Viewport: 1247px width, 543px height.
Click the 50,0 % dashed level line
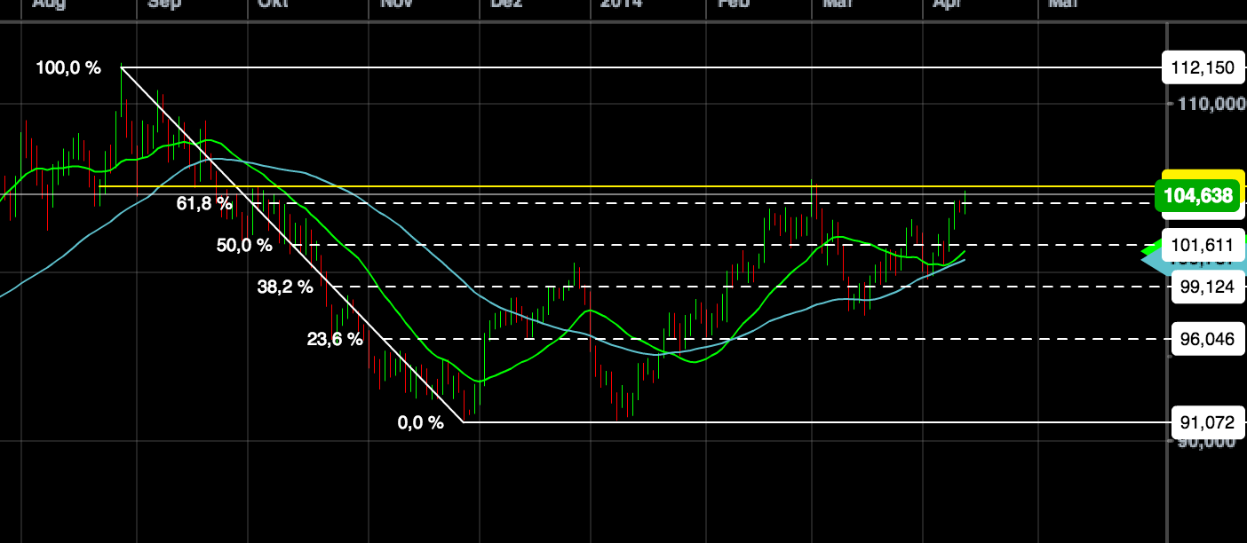click(x=622, y=245)
